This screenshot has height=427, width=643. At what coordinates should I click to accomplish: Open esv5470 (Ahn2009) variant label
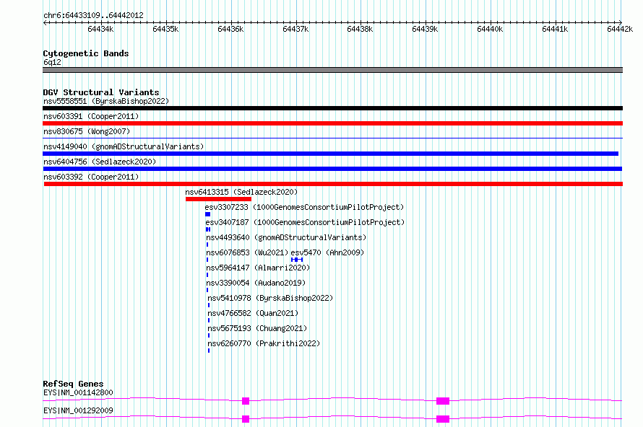[x=327, y=252]
